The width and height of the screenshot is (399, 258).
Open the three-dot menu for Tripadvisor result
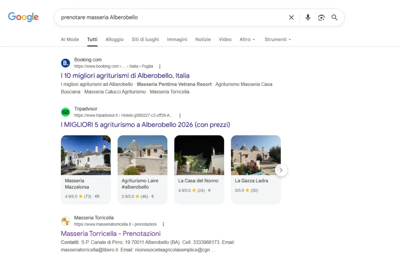click(180, 115)
